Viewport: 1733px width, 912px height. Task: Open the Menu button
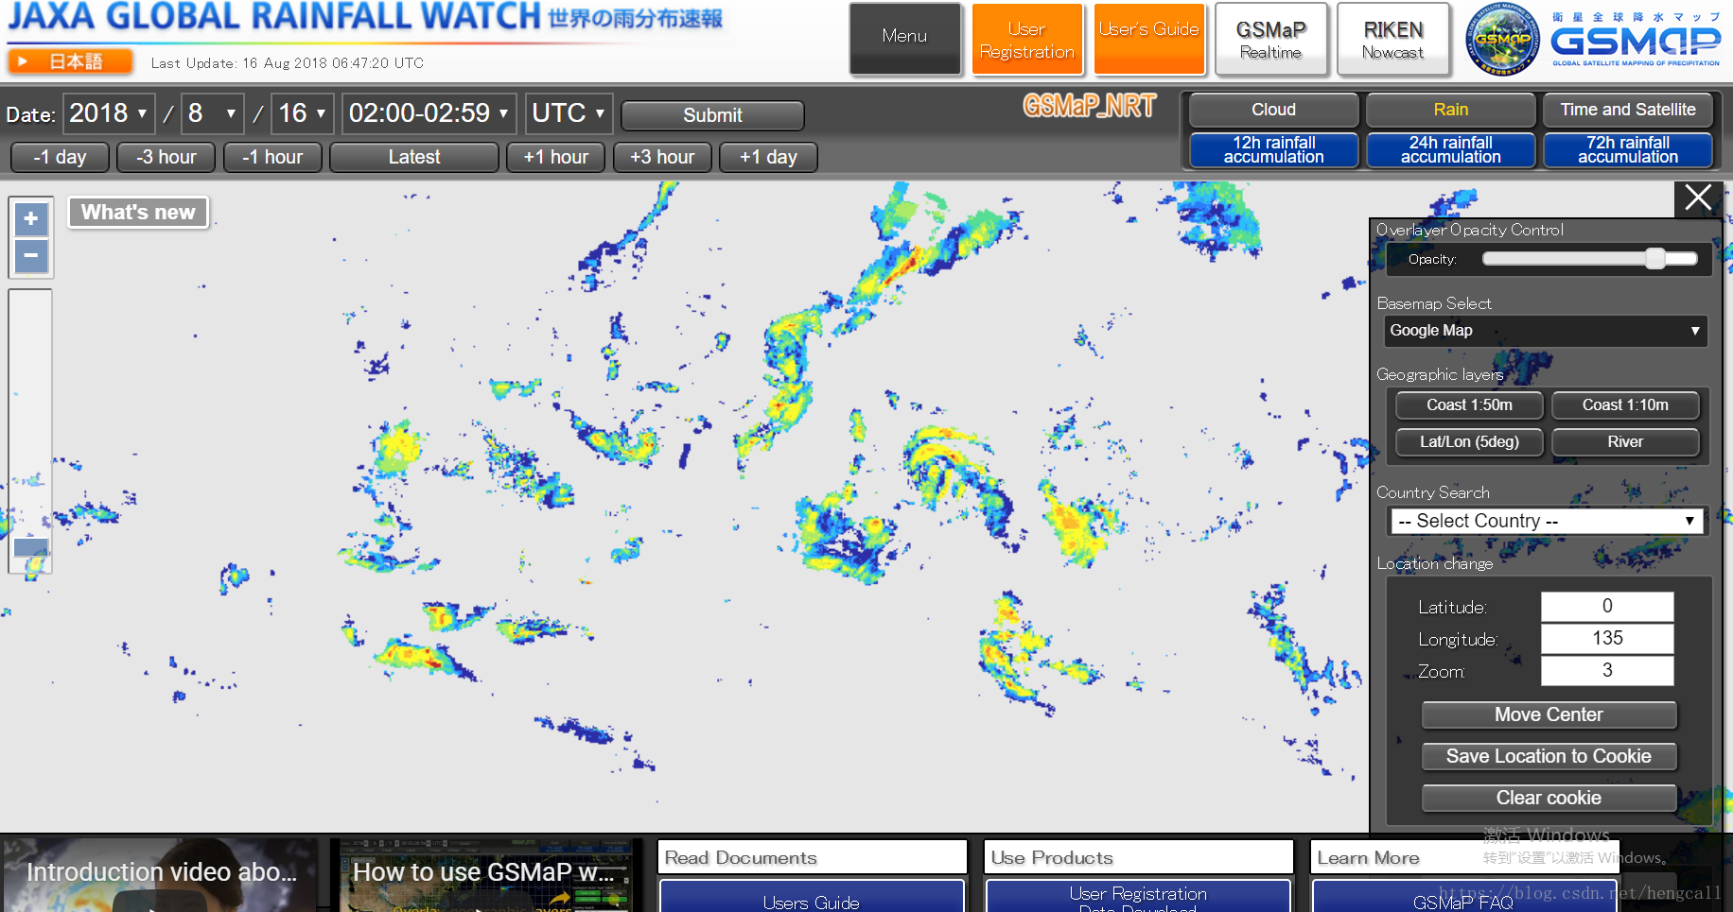904,37
